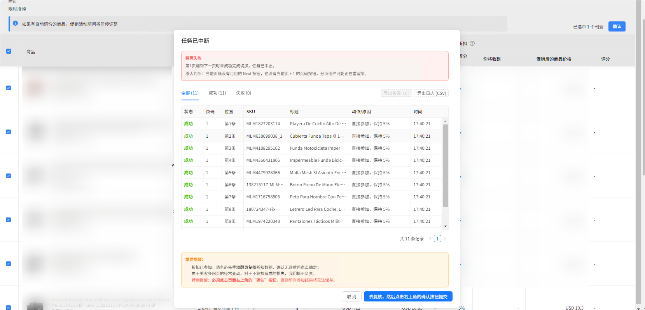The image size is (645, 310).
Task: Click the main page vertical scrollbar
Action: (643, 97)
